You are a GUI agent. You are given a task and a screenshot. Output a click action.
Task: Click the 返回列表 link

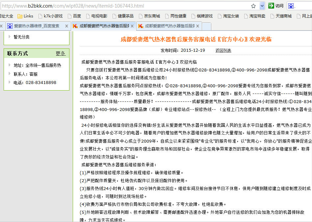click(x=223, y=50)
